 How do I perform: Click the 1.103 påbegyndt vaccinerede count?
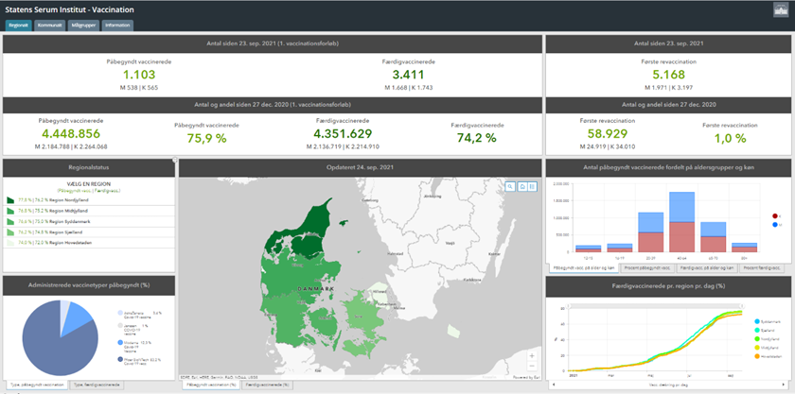coord(139,75)
